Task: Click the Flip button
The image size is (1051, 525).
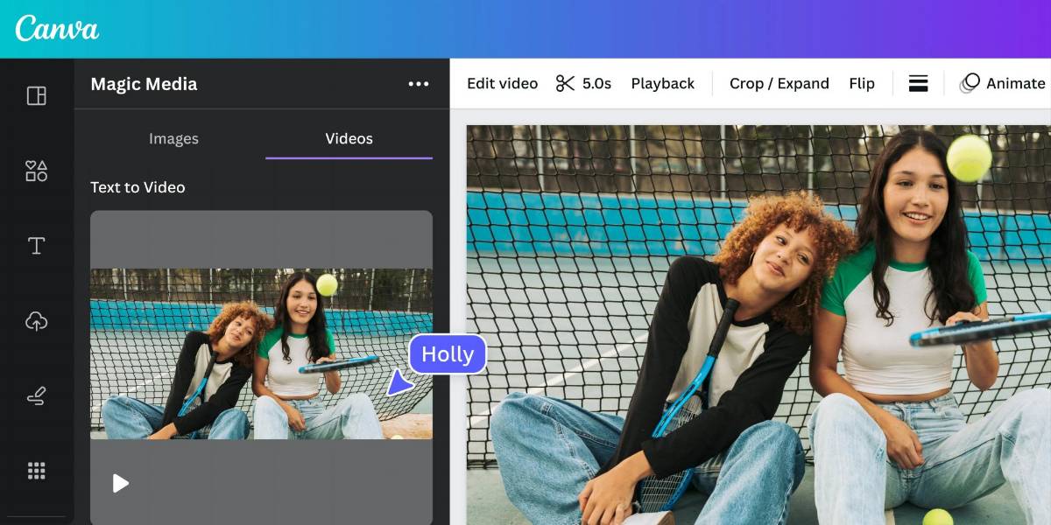Action: (862, 83)
